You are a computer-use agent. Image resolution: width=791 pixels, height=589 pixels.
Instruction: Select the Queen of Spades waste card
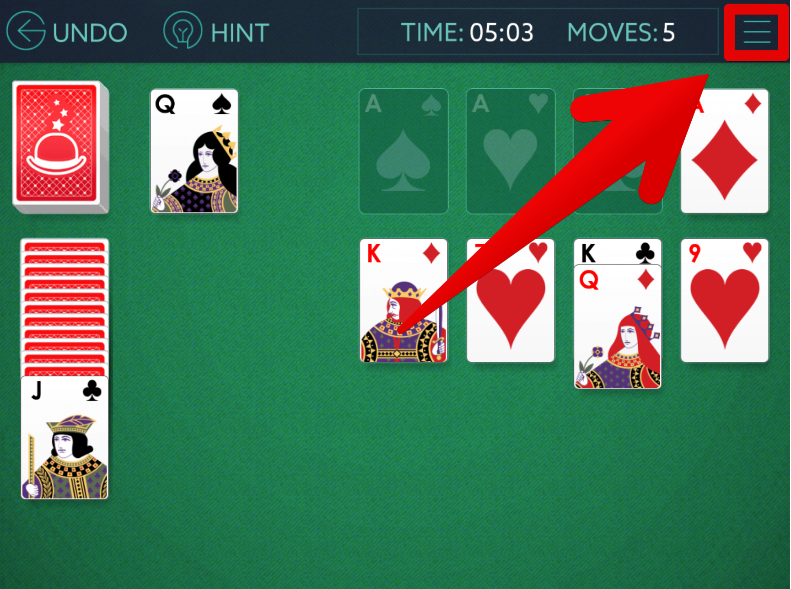194,151
